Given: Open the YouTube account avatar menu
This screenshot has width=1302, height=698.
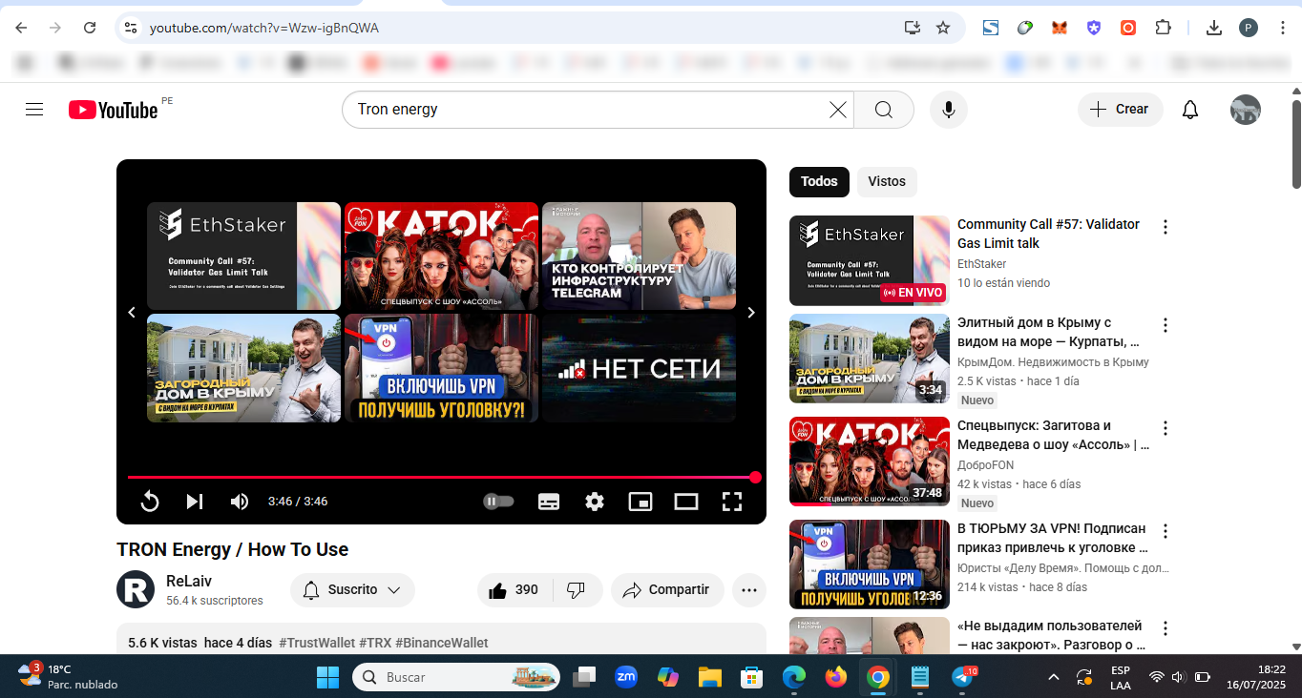Looking at the screenshot, I should [x=1246, y=110].
